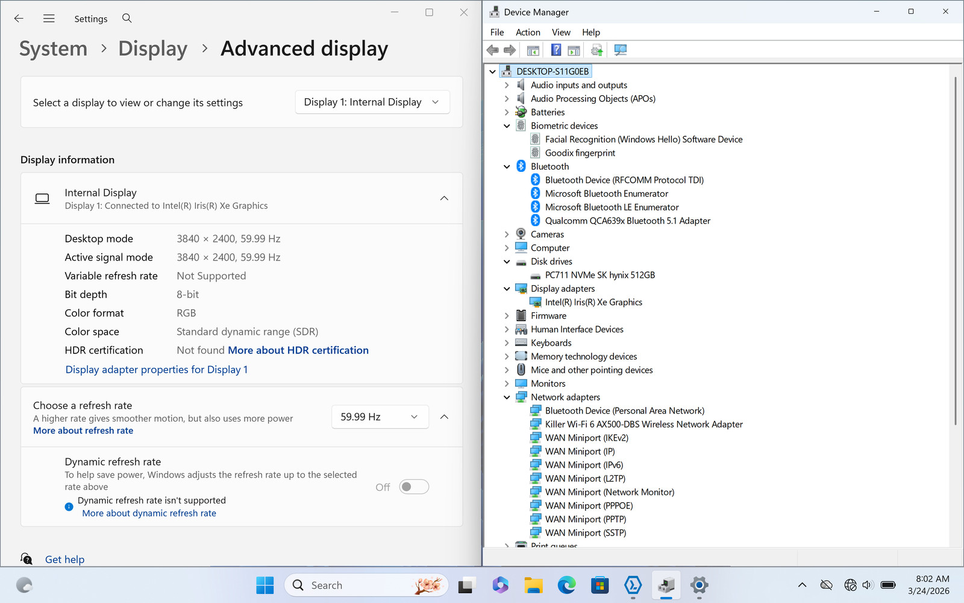This screenshot has height=603, width=964.
Task: Click the Settings search magnifier icon
Action: coord(127,18)
